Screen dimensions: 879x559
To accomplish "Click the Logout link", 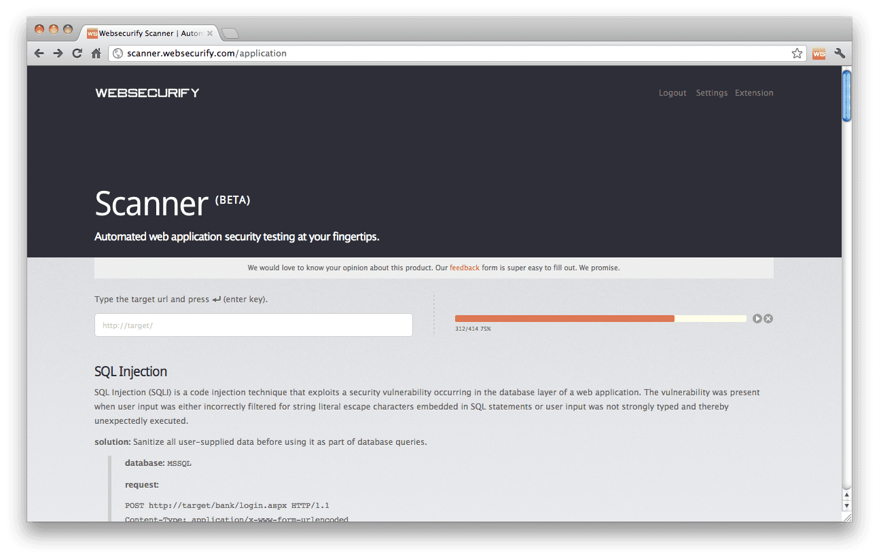I will (x=672, y=93).
